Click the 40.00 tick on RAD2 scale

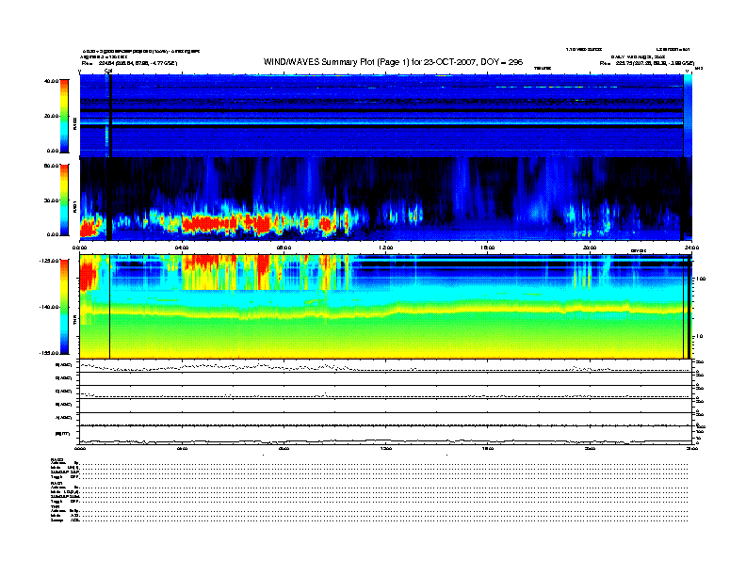pyautogui.click(x=52, y=81)
